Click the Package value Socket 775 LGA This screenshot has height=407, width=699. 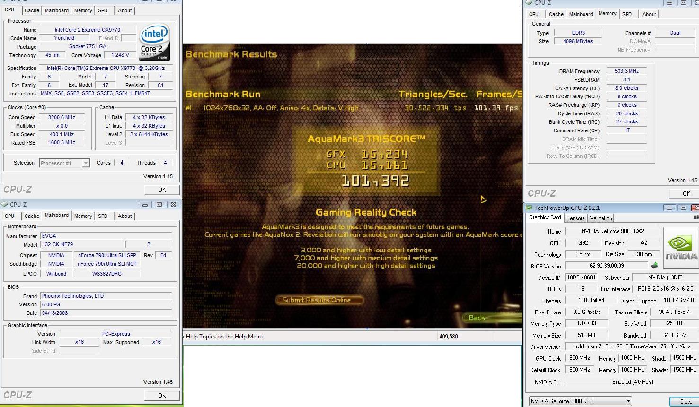(88, 47)
